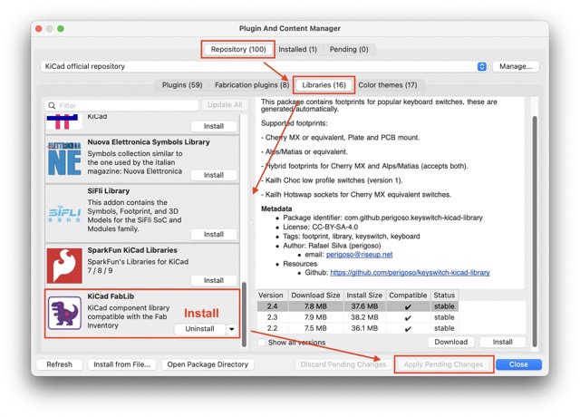Screen dimensions: 580x417
Task: Click the Status column header
Action: (x=444, y=296)
